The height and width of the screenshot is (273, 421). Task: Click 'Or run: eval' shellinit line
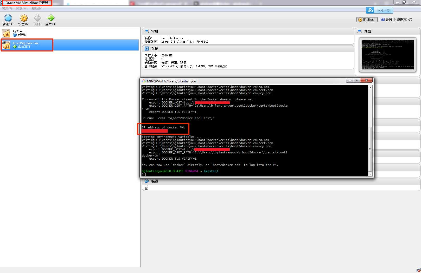click(179, 118)
